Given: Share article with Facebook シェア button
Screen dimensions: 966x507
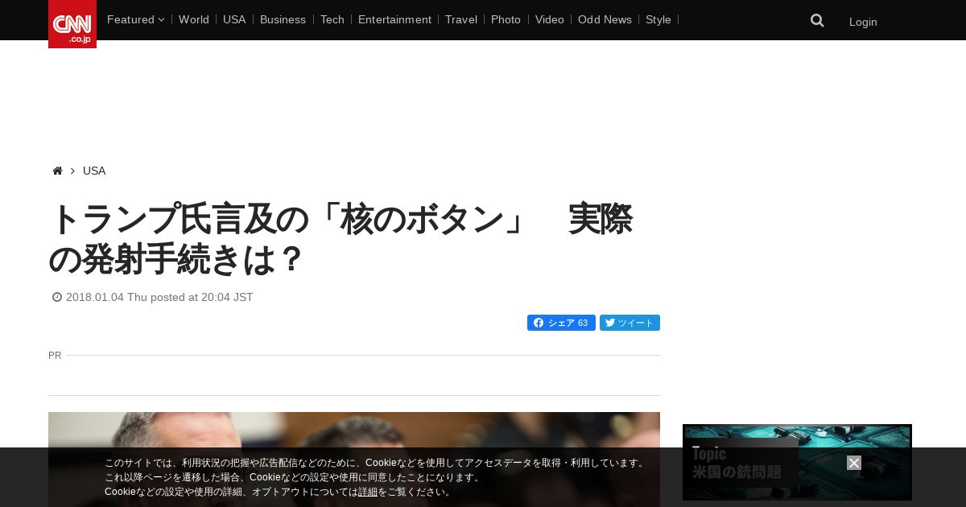Looking at the screenshot, I should (x=561, y=323).
